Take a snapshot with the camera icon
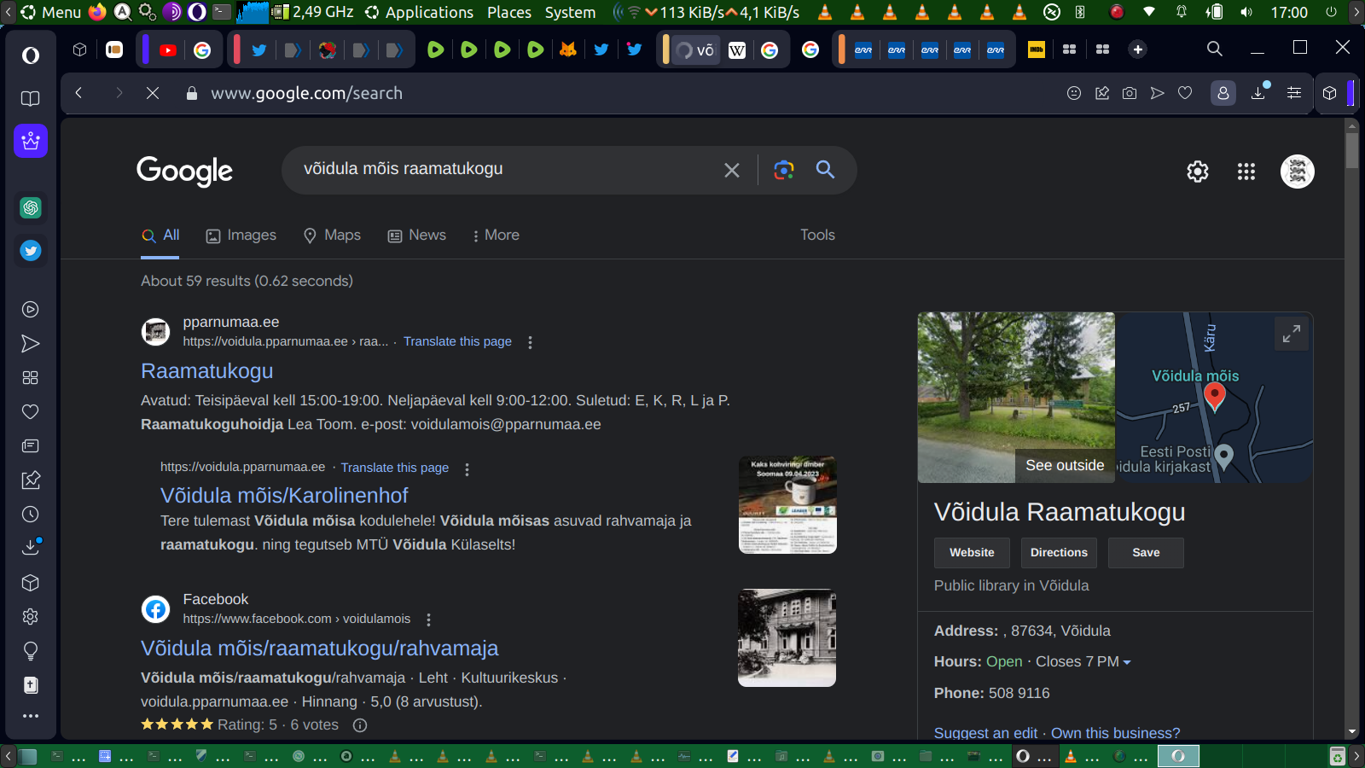Screen dimensions: 1365x768 coord(1130,93)
